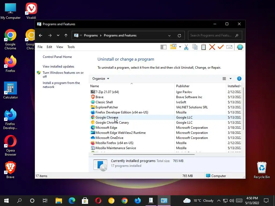This screenshot has width=275, height=206.
Task: Click Control Panel Home link
Action: [x=57, y=57]
